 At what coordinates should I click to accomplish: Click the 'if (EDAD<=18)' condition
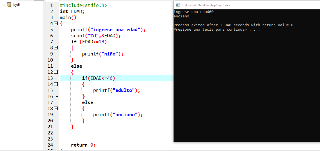[x=89, y=42]
